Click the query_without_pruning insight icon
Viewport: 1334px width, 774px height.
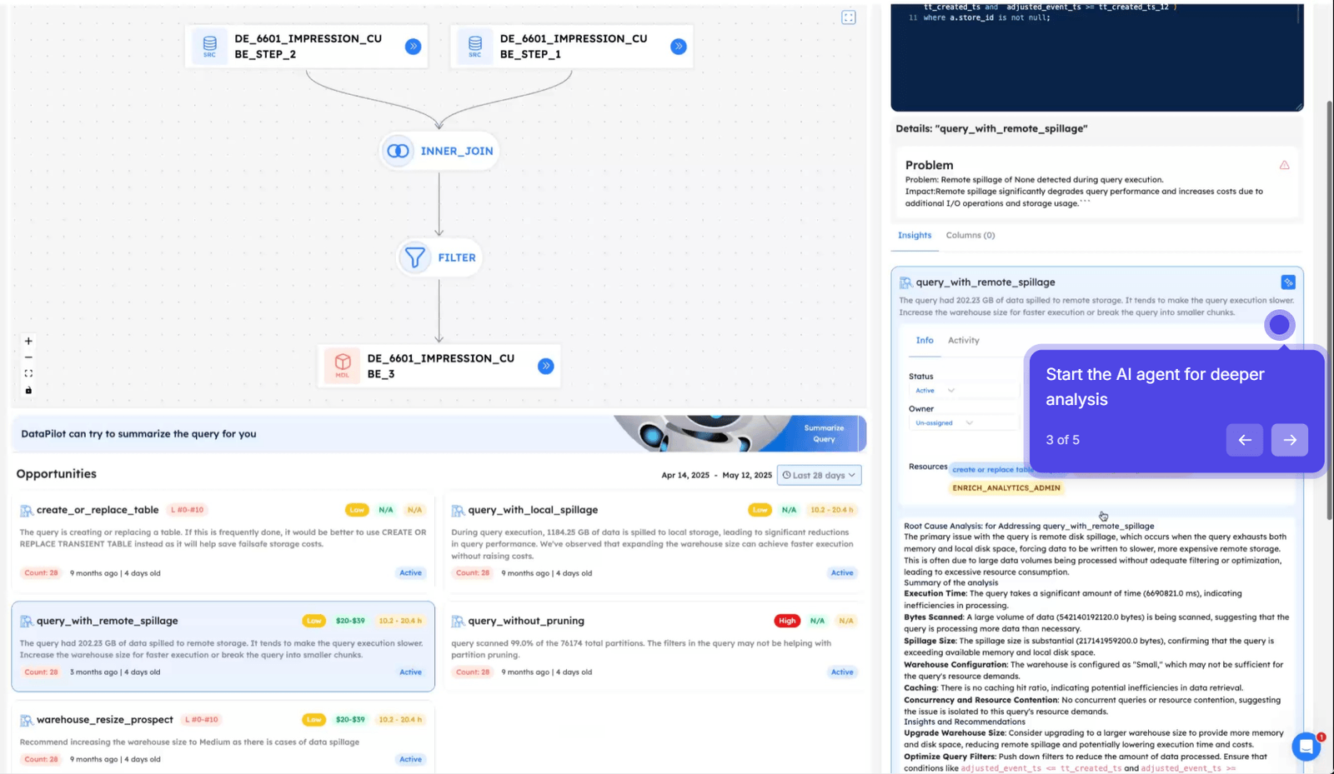coord(458,621)
